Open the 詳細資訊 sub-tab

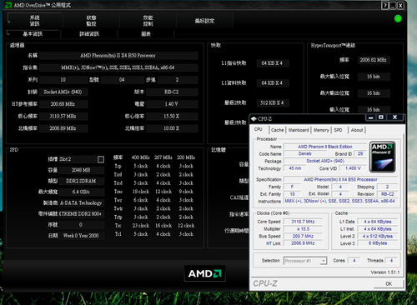click(x=89, y=34)
